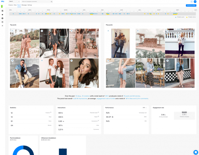Viewport: 199px width, 155px height.
Task: Switch to the Messages tab
Action: pyautogui.click(x=24, y=5)
